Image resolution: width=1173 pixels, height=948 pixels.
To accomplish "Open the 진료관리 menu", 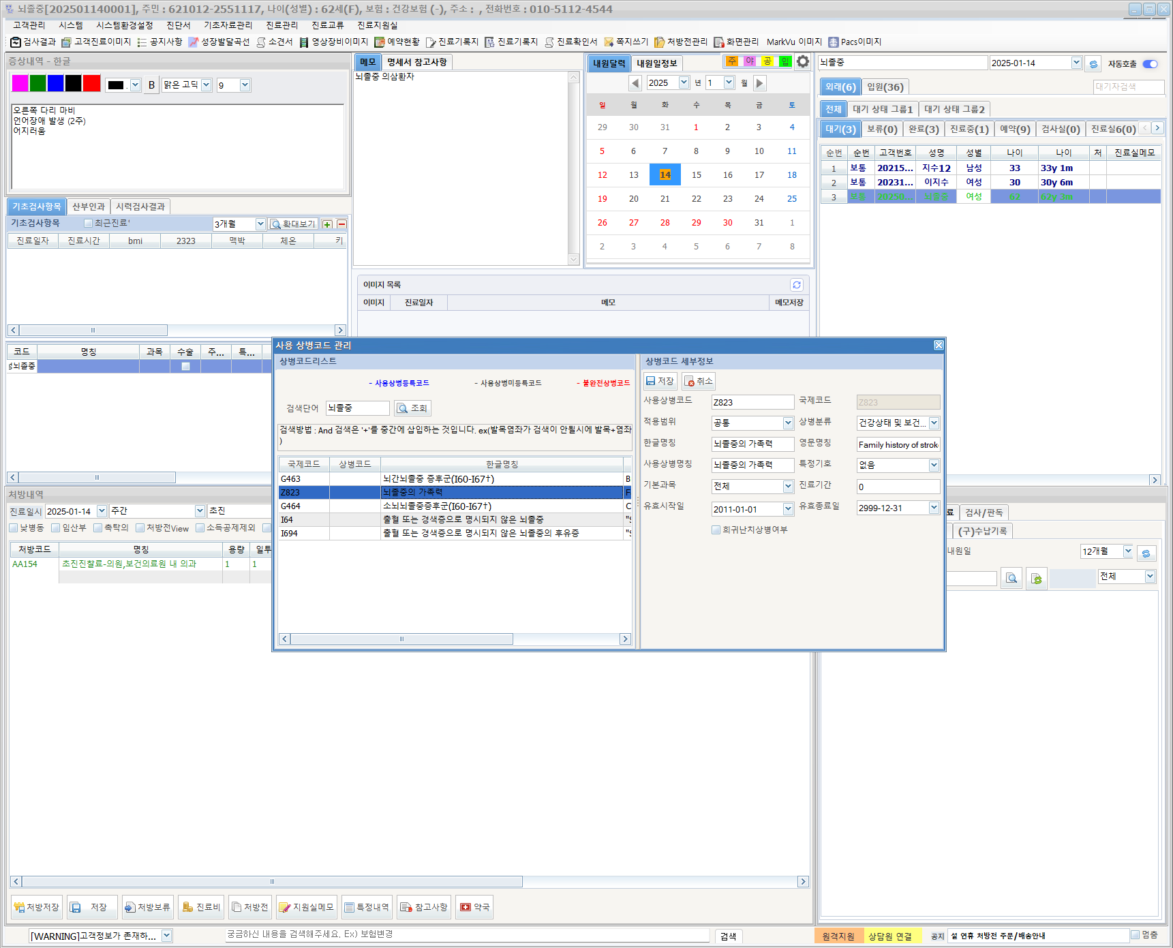I will click(281, 25).
